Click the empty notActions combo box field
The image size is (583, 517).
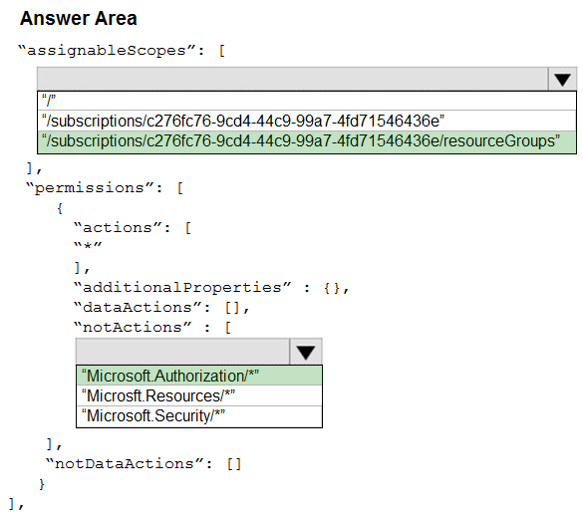click(183, 352)
